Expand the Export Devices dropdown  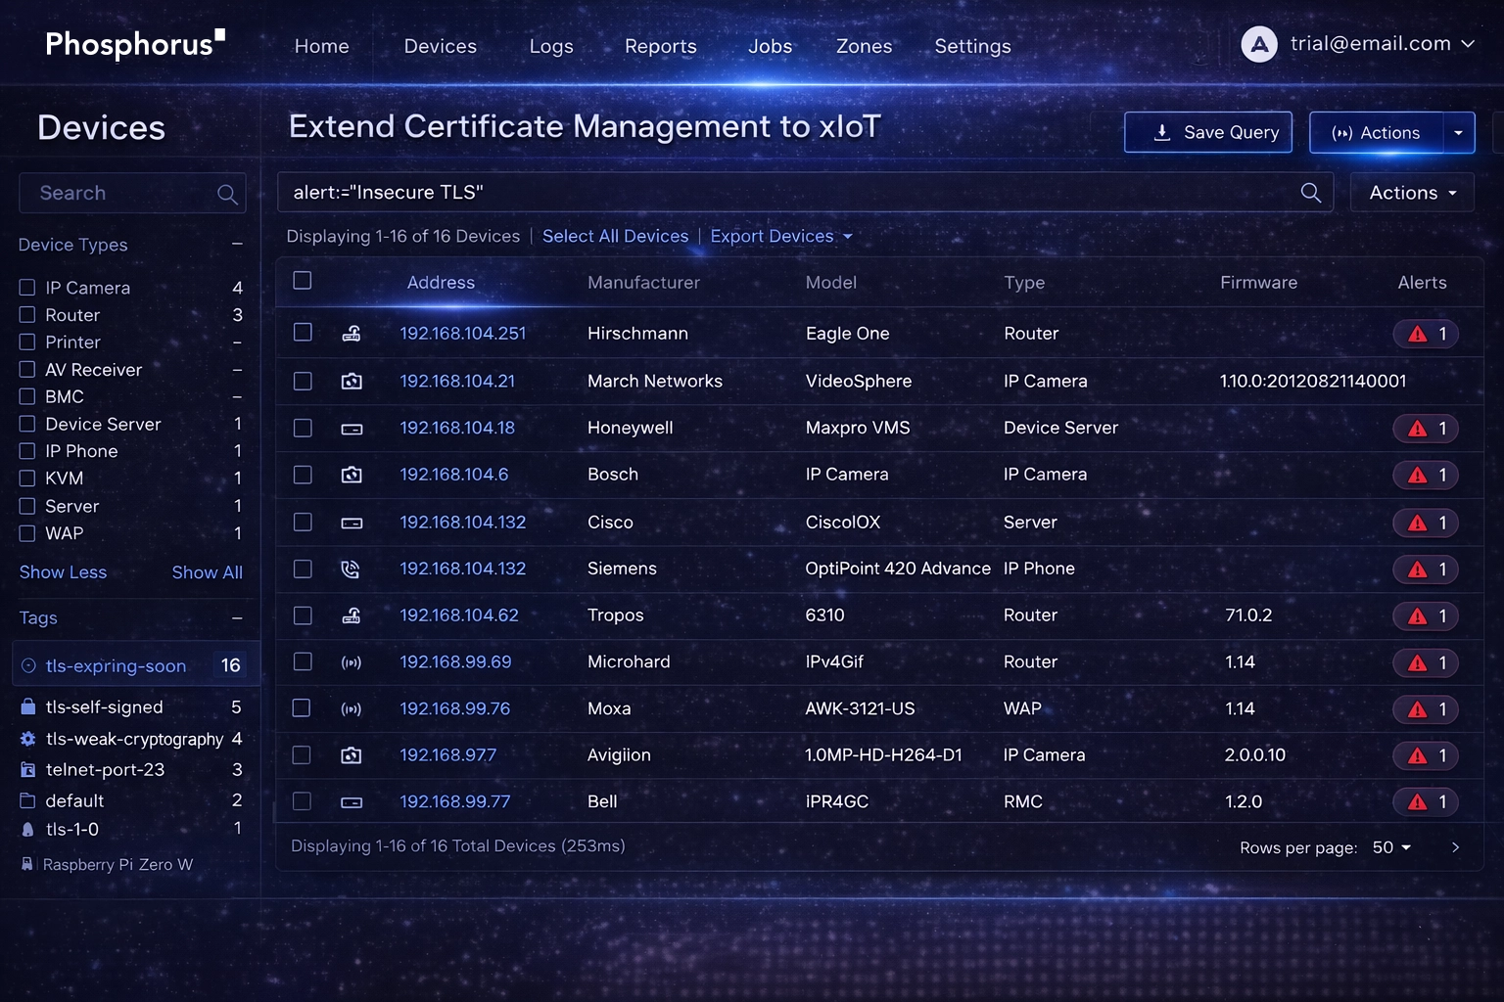pyautogui.click(x=780, y=236)
